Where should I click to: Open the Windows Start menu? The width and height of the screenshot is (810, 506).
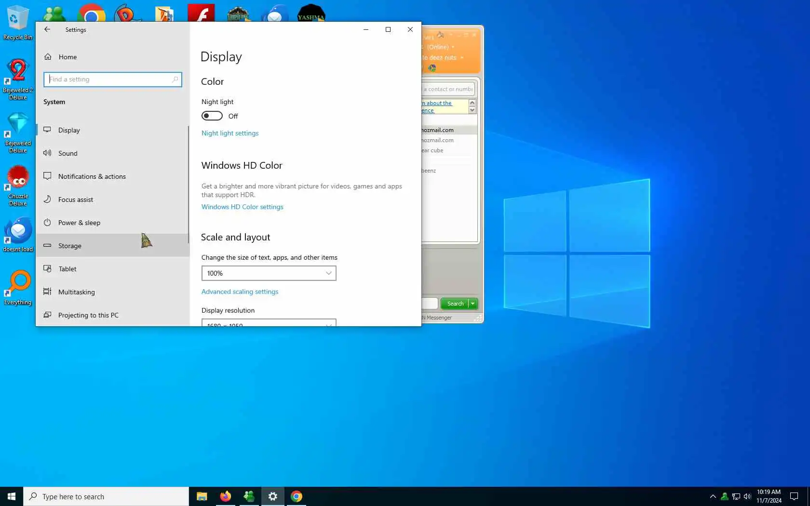[x=12, y=496]
